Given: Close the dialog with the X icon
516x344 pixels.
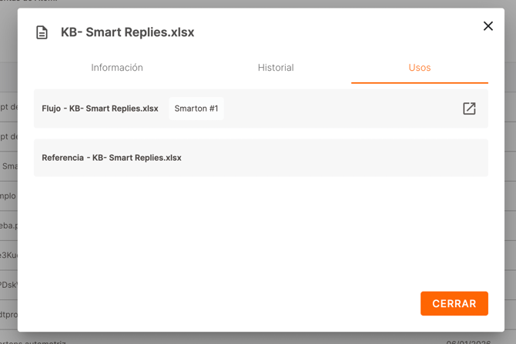Looking at the screenshot, I should point(488,26).
